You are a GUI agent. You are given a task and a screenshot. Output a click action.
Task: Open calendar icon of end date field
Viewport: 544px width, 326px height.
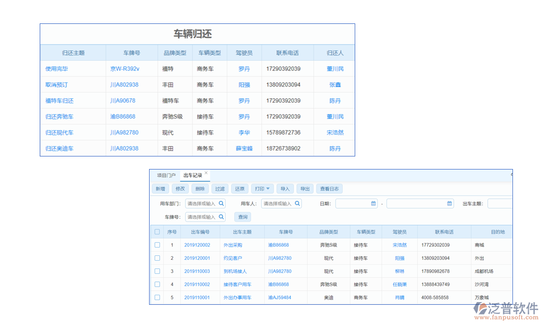[449, 204]
